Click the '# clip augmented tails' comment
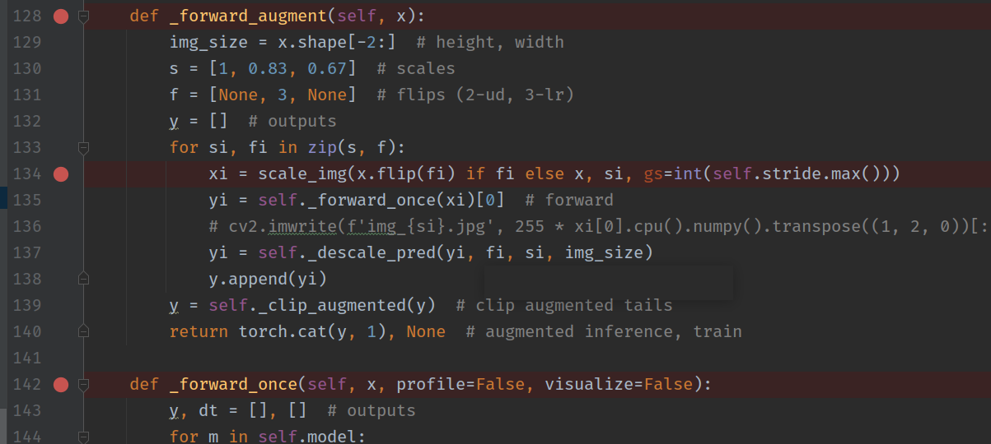Screen dimensions: 991x444 tap(563, 305)
